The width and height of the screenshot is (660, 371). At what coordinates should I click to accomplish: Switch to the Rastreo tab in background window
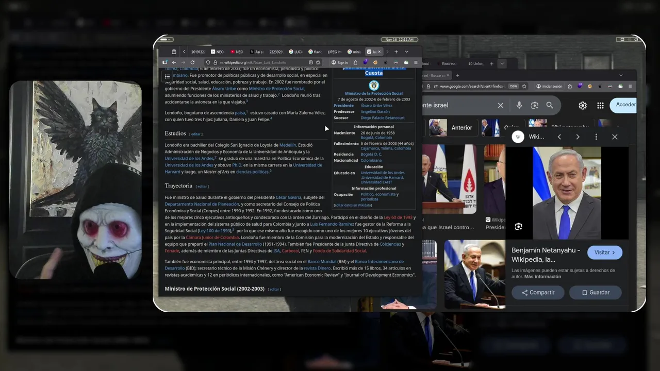448,63
